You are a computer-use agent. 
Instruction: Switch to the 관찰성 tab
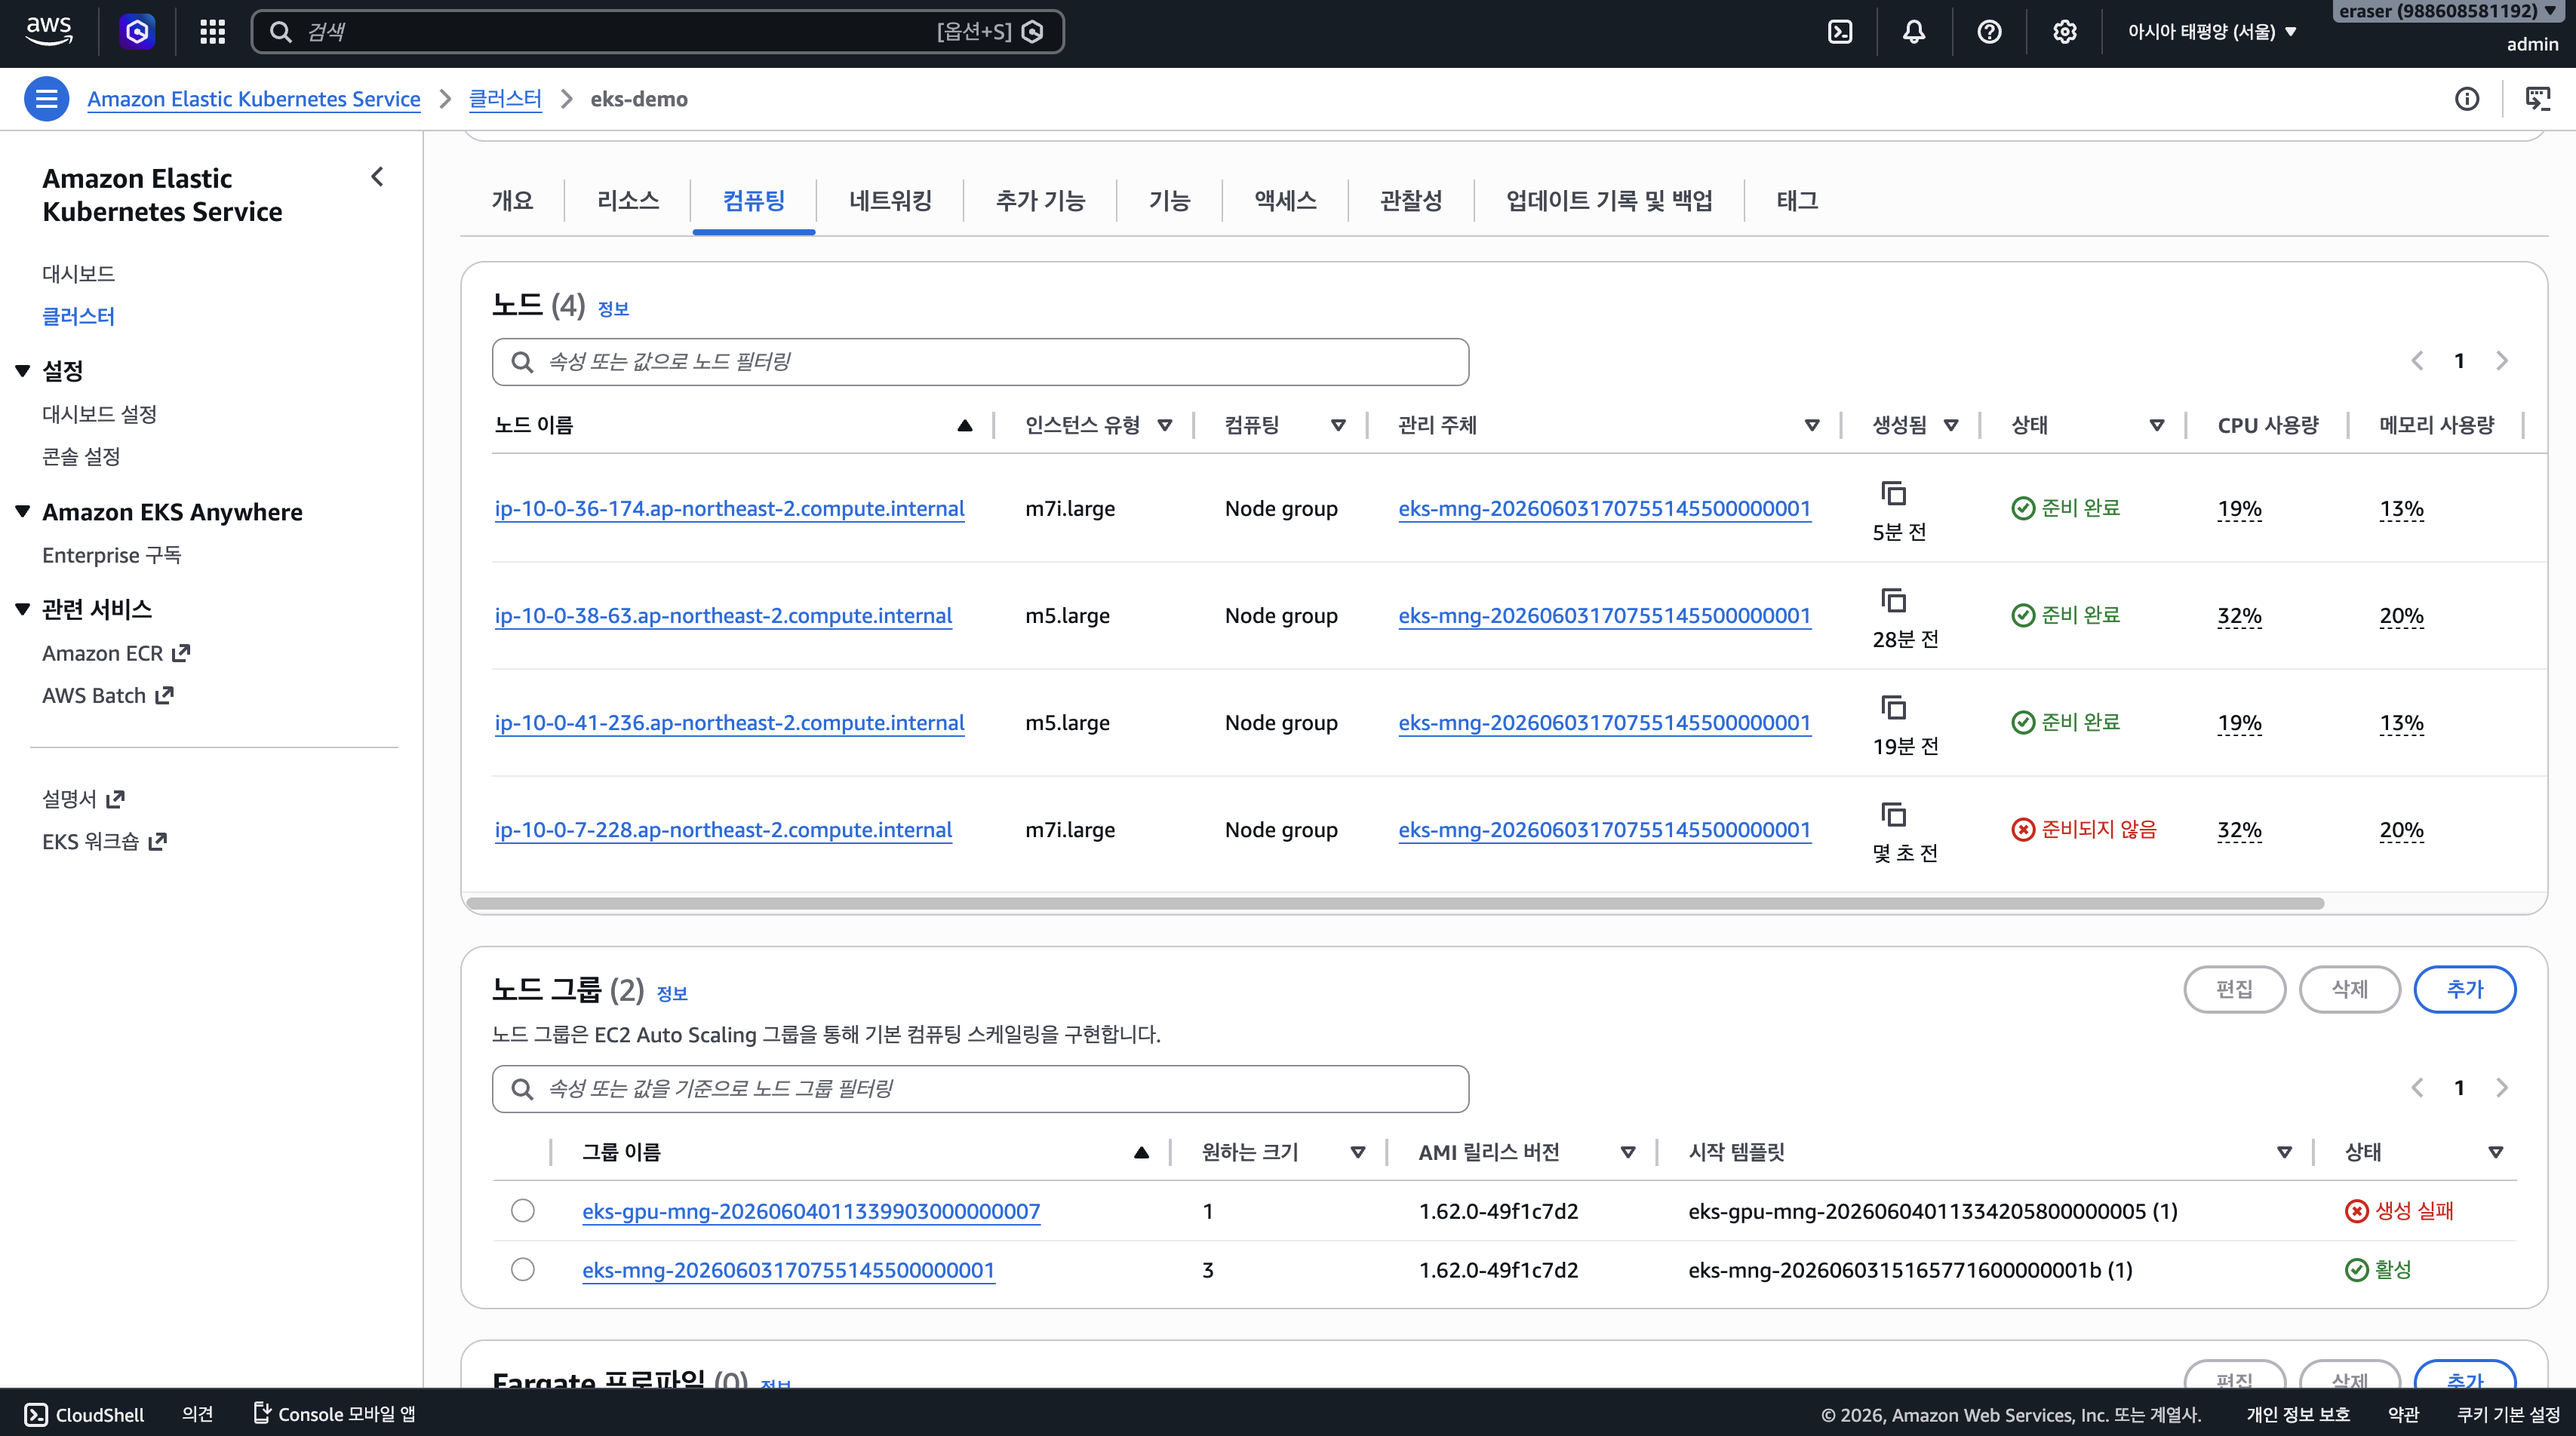pyautogui.click(x=1411, y=201)
